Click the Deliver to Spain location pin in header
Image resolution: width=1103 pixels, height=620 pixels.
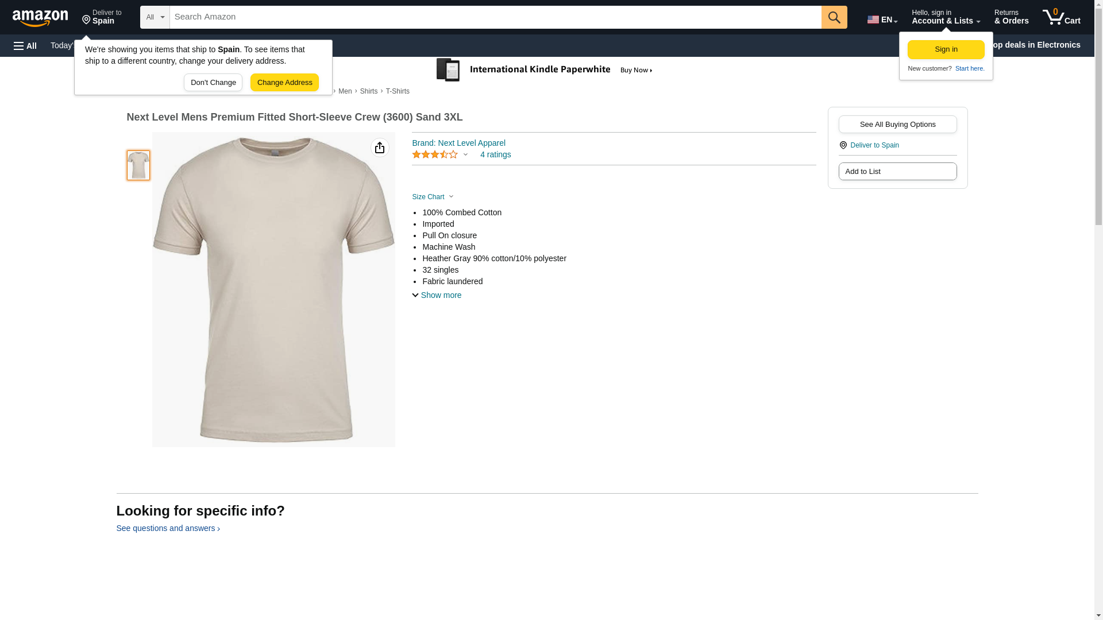tap(102, 17)
